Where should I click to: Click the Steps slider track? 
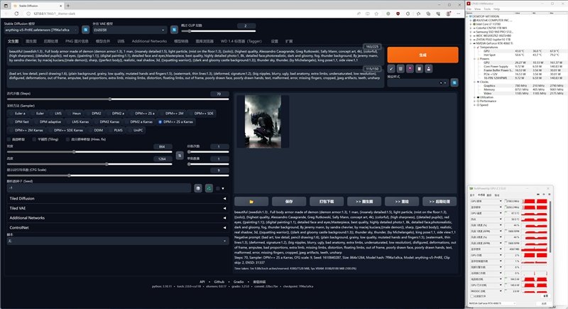(x=118, y=99)
